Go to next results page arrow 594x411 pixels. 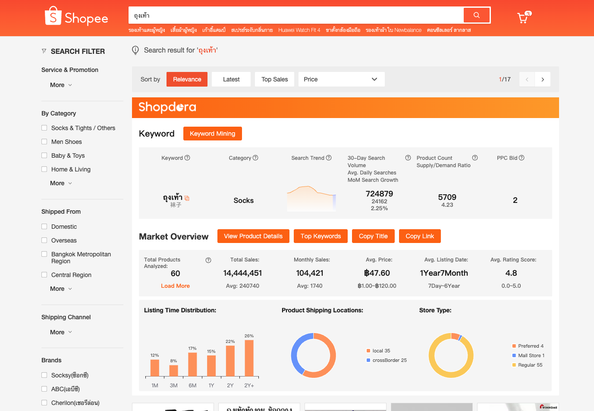coord(543,79)
